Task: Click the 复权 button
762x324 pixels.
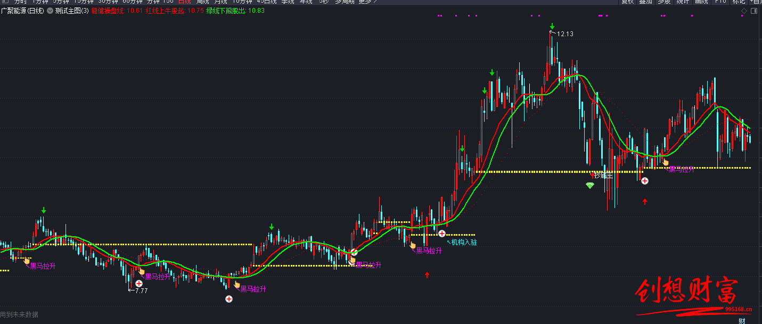Action: tap(628, 2)
